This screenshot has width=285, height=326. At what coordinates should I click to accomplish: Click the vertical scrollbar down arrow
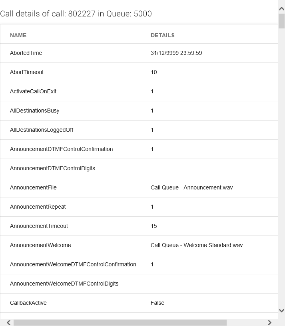click(x=281, y=310)
